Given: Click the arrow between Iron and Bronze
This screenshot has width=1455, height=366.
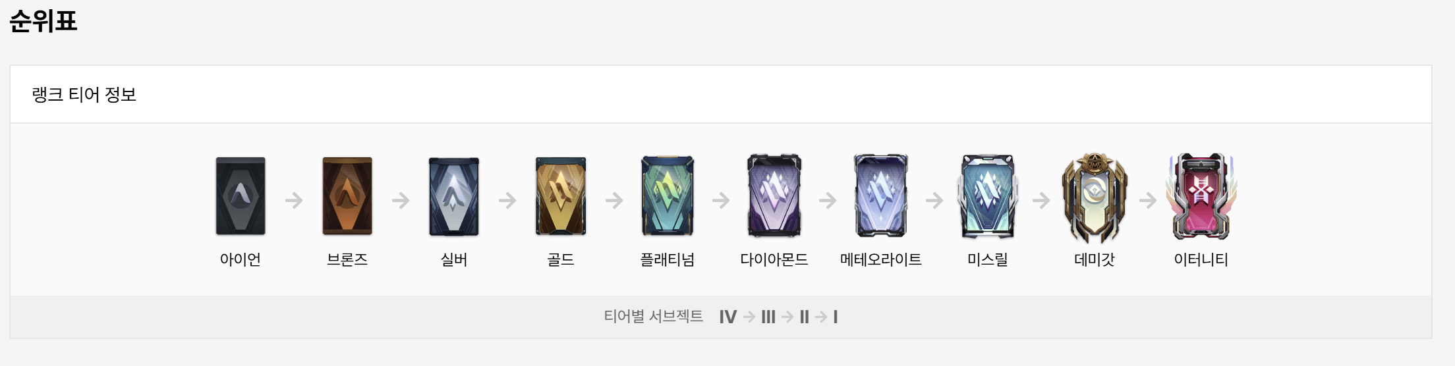Looking at the screenshot, I should [294, 200].
